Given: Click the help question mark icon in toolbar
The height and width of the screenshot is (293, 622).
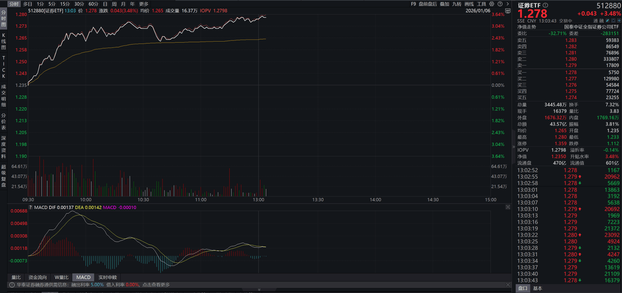Looking at the screenshot, I should click(x=500, y=4).
